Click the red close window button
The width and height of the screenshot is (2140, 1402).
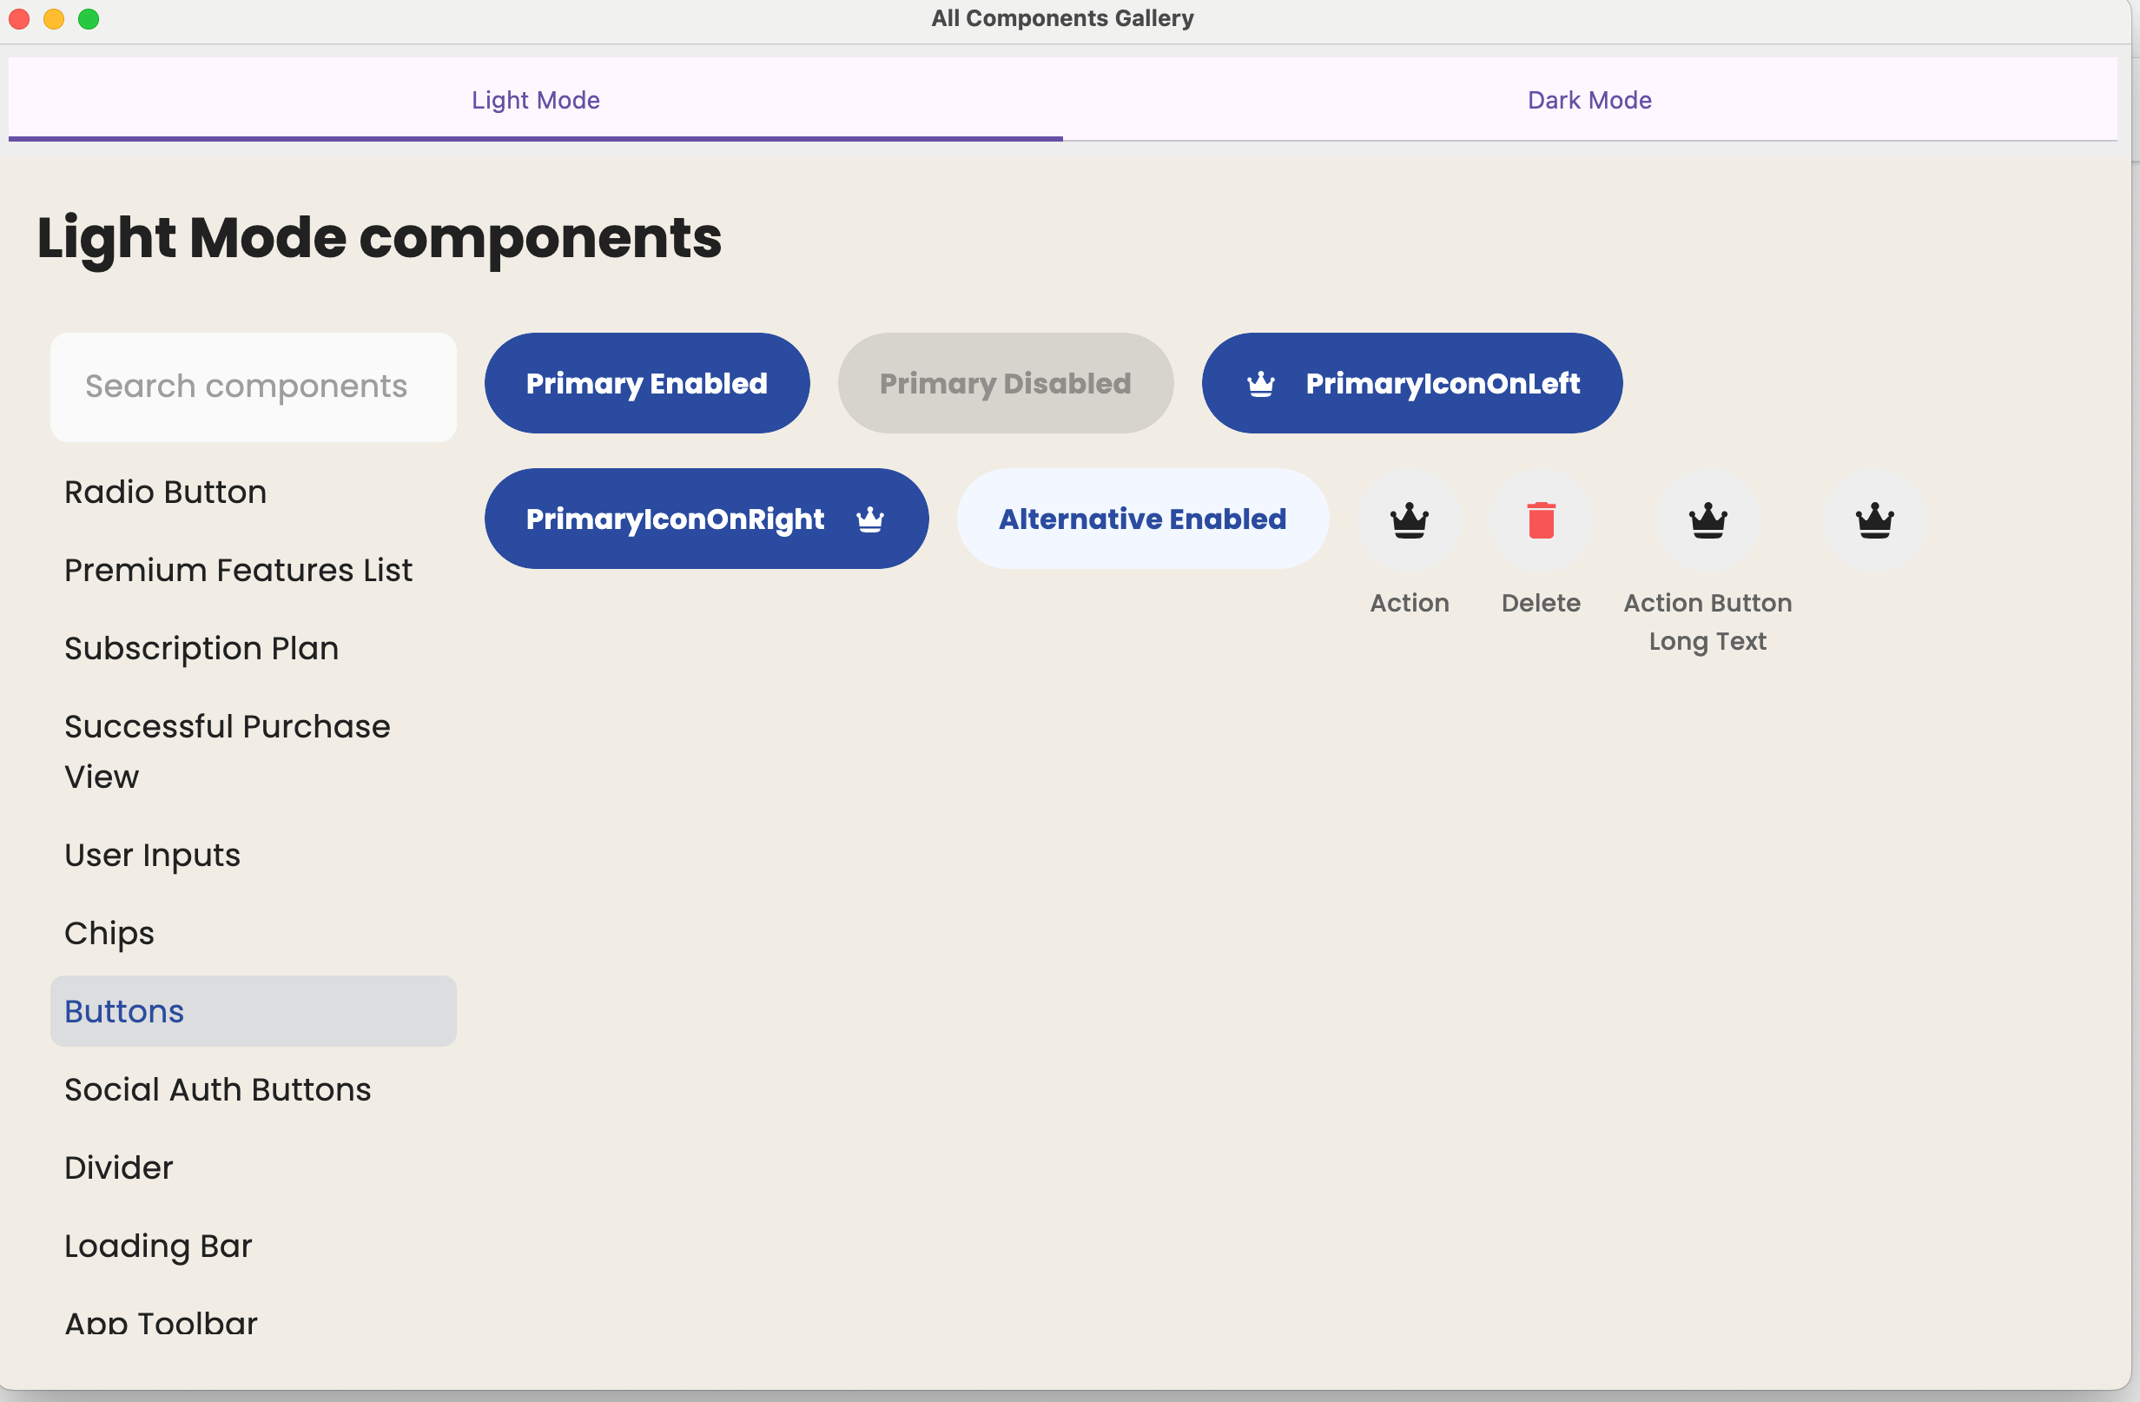(19, 19)
